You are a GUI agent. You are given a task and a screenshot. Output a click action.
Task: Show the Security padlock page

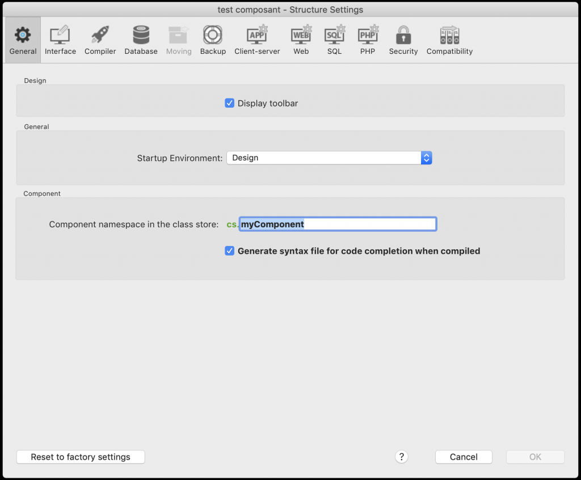pyautogui.click(x=403, y=40)
